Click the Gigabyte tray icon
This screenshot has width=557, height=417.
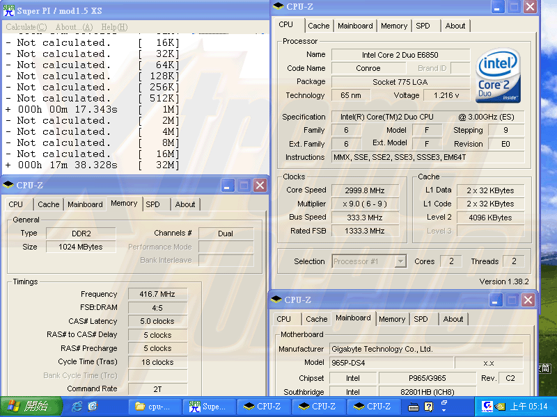point(487,407)
